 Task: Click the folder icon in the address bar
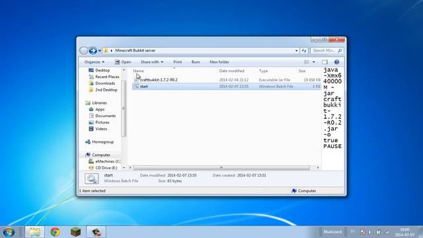(x=106, y=50)
